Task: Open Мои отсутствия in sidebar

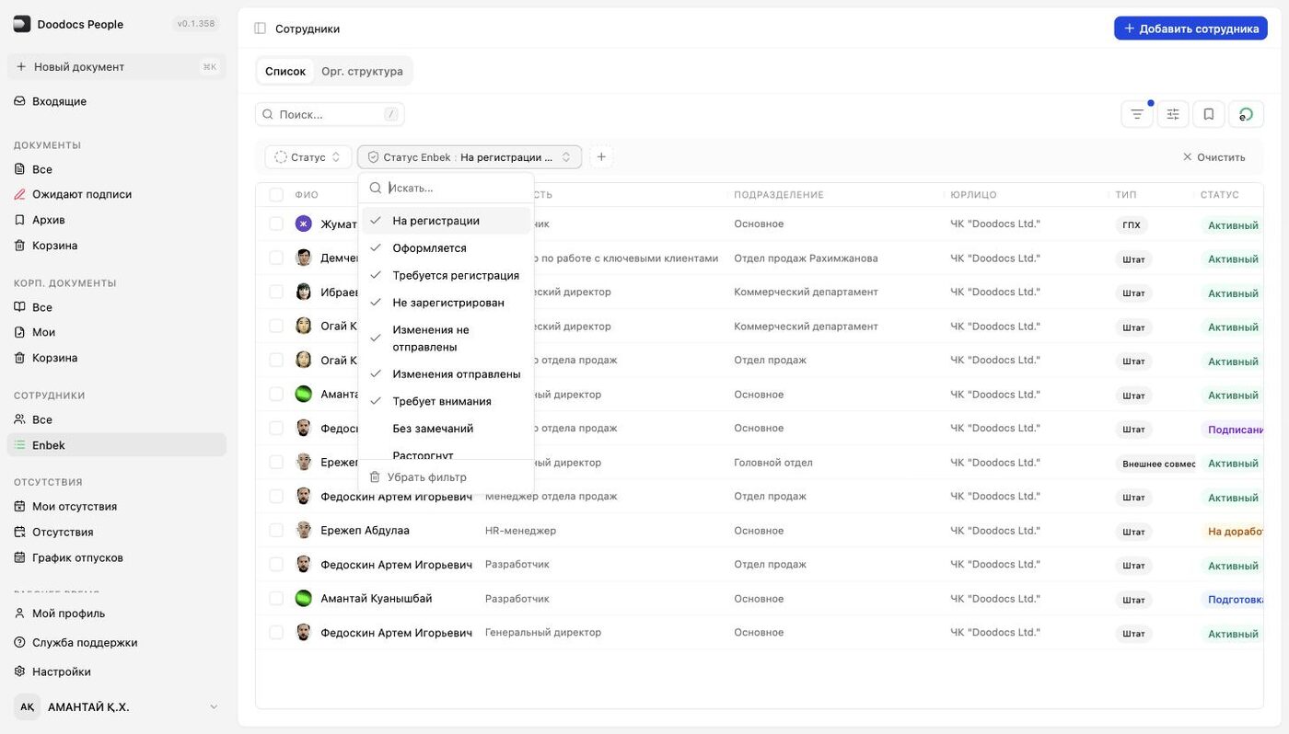Action: 116,506
